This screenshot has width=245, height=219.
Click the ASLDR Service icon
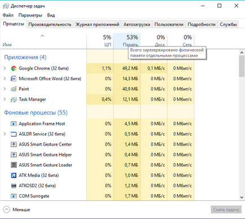pos(14,134)
